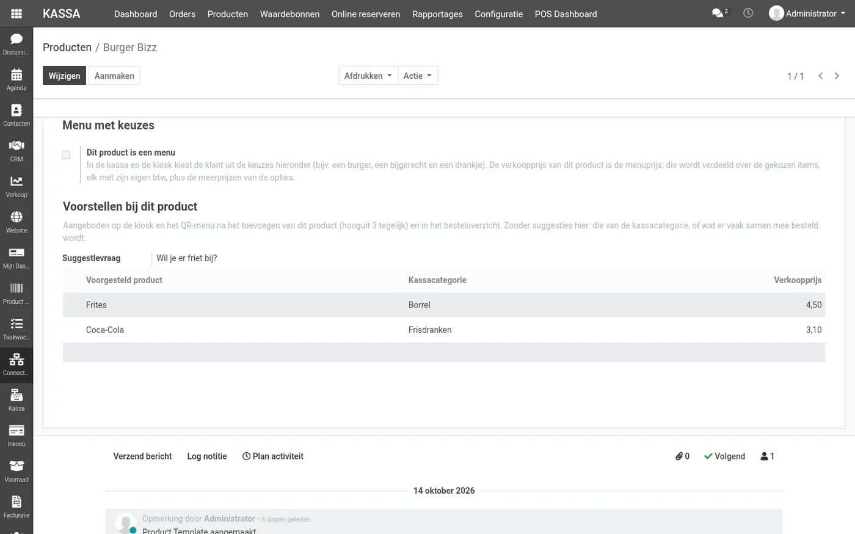Open attachments paperclip counter
Image resolution: width=855 pixels, height=534 pixels.
[x=682, y=456]
